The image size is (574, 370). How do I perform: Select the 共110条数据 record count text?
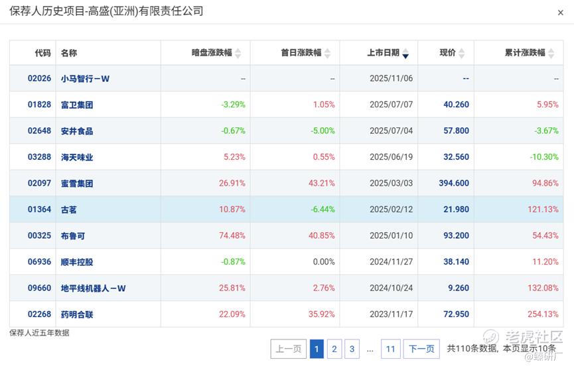click(472, 348)
